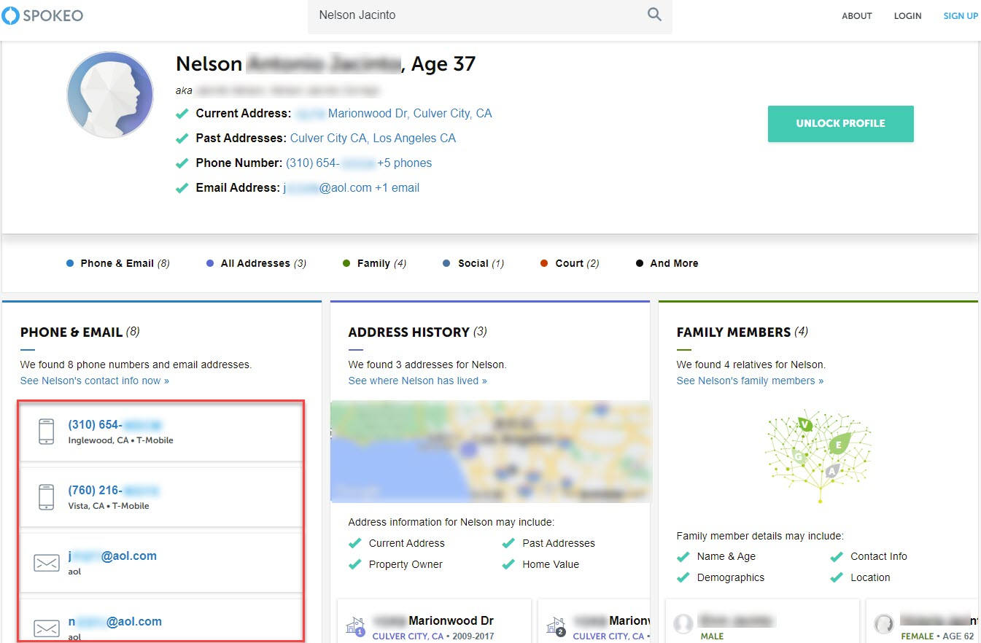Click the magnifier search icon
Viewport: 981px width, 643px height.
(x=654, y=15)
